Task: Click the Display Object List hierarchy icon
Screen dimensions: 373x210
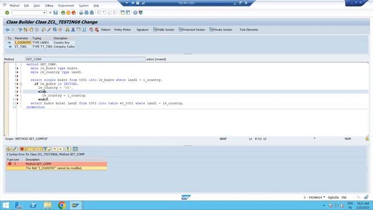Action: [68, 30]
